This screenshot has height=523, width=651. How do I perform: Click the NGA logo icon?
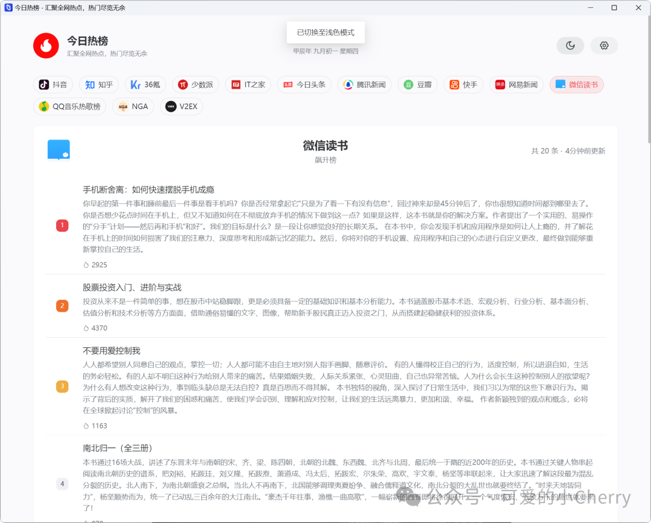point(123,107)
